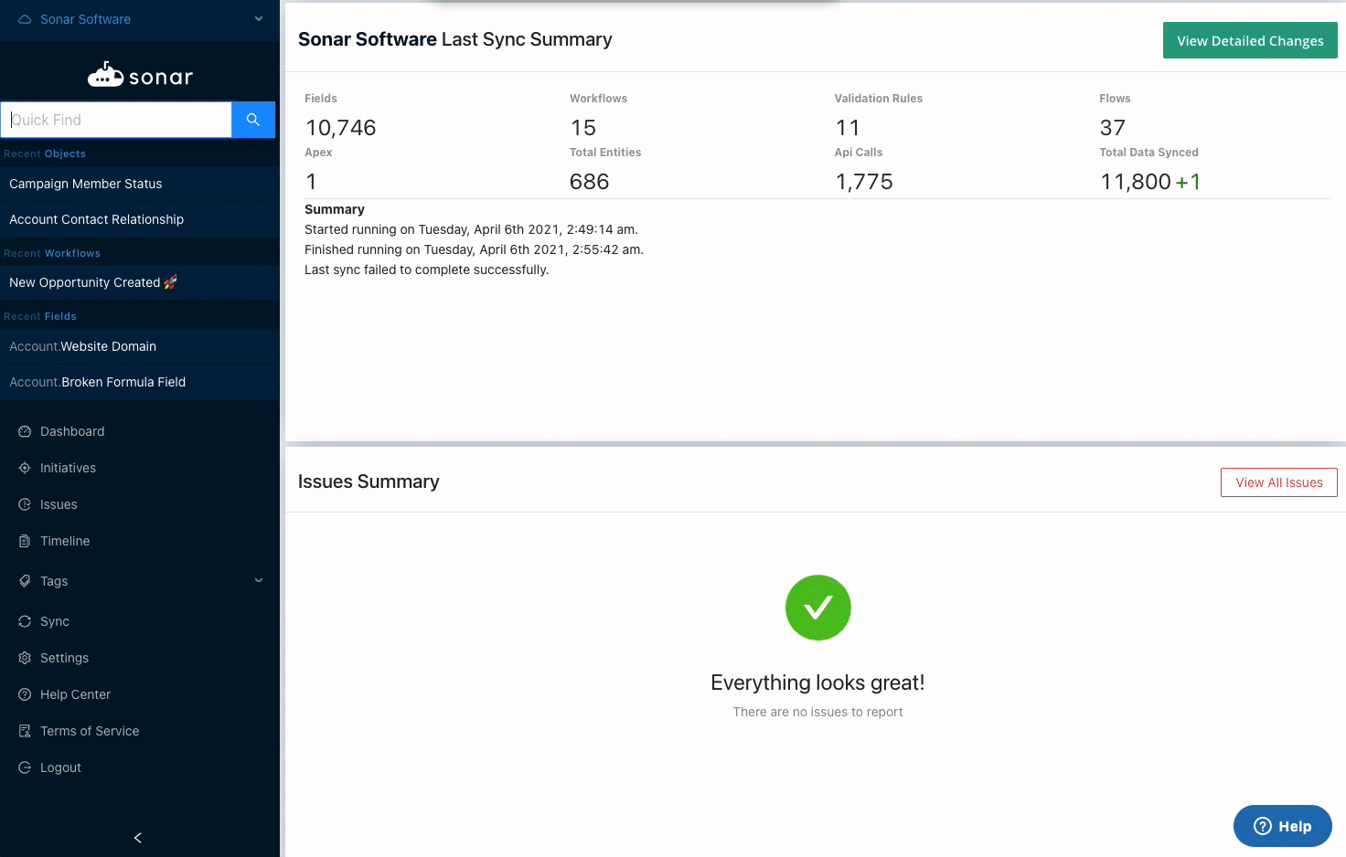
Task: Click the cloud icon beside Sonar Software
Action: 25,19
